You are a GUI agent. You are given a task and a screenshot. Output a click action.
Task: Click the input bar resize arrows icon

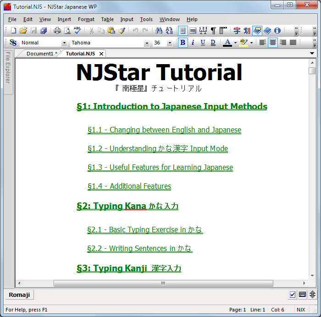[312, 295]
